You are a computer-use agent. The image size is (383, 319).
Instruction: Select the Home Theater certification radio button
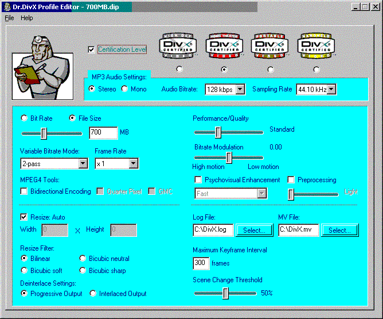click(224, 70)
